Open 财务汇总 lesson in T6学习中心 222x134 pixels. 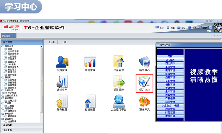point(170,112)
